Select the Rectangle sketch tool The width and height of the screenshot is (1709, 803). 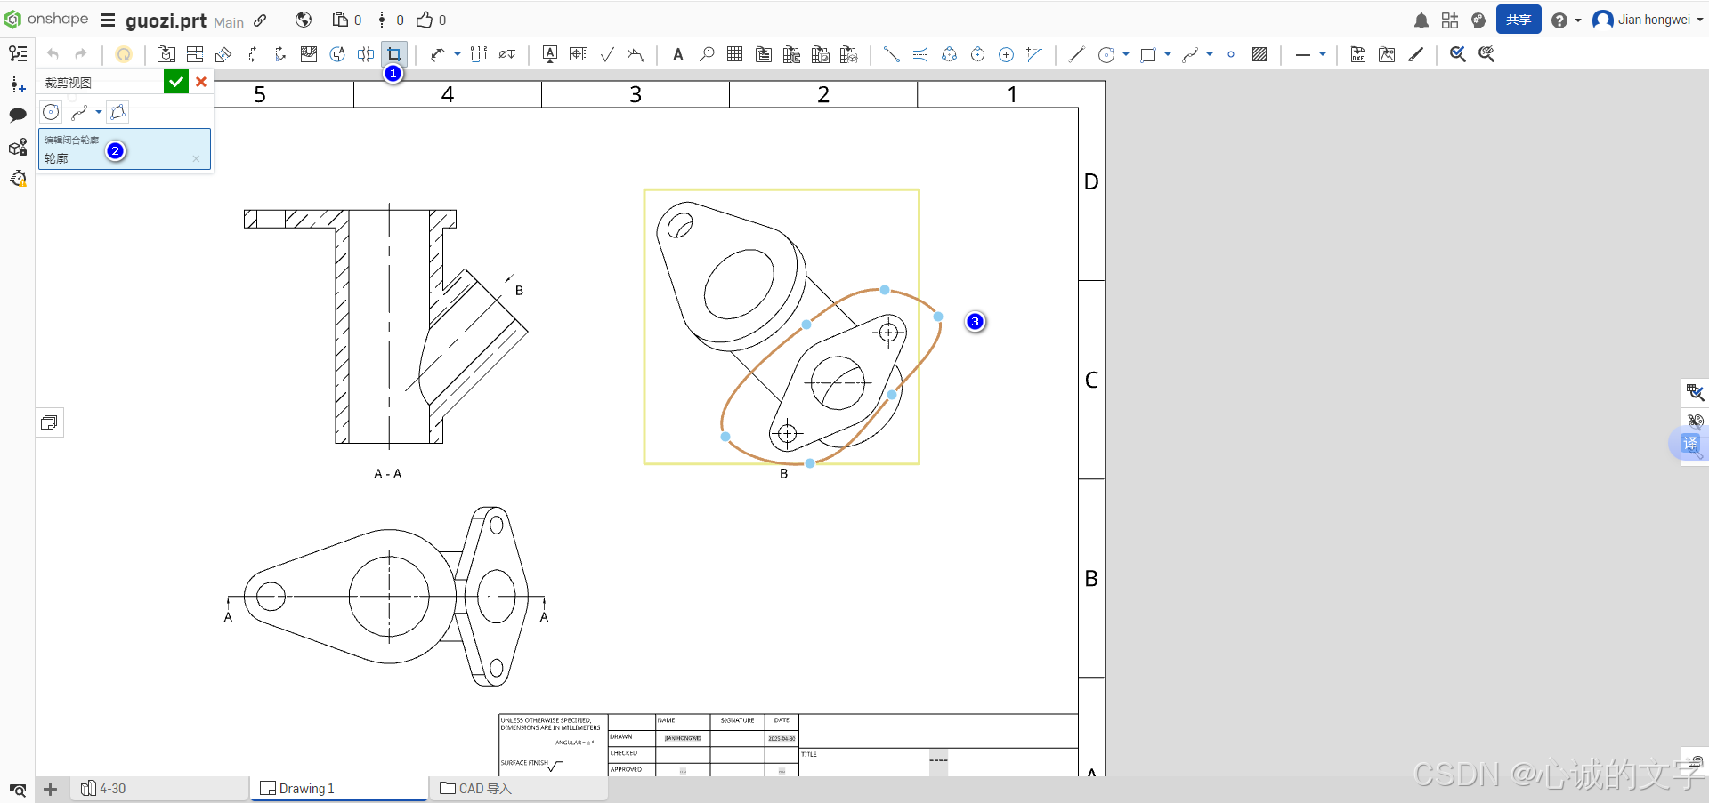point(1148,54)
